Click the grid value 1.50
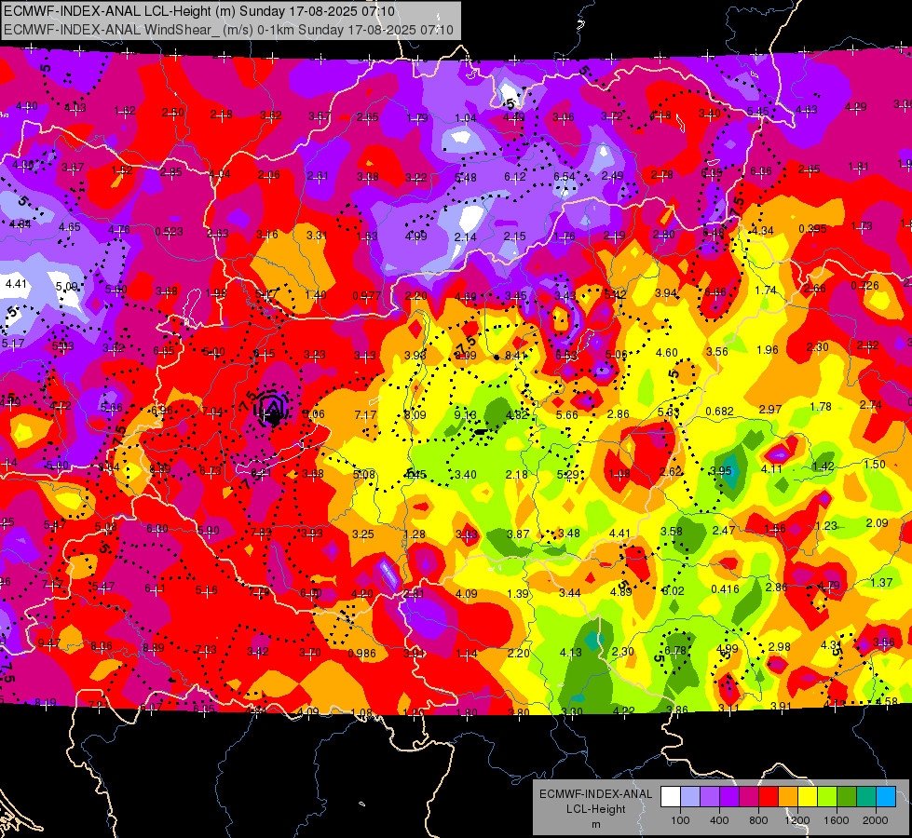This screenshot has width=912, height=838. (x=875, y=465)
